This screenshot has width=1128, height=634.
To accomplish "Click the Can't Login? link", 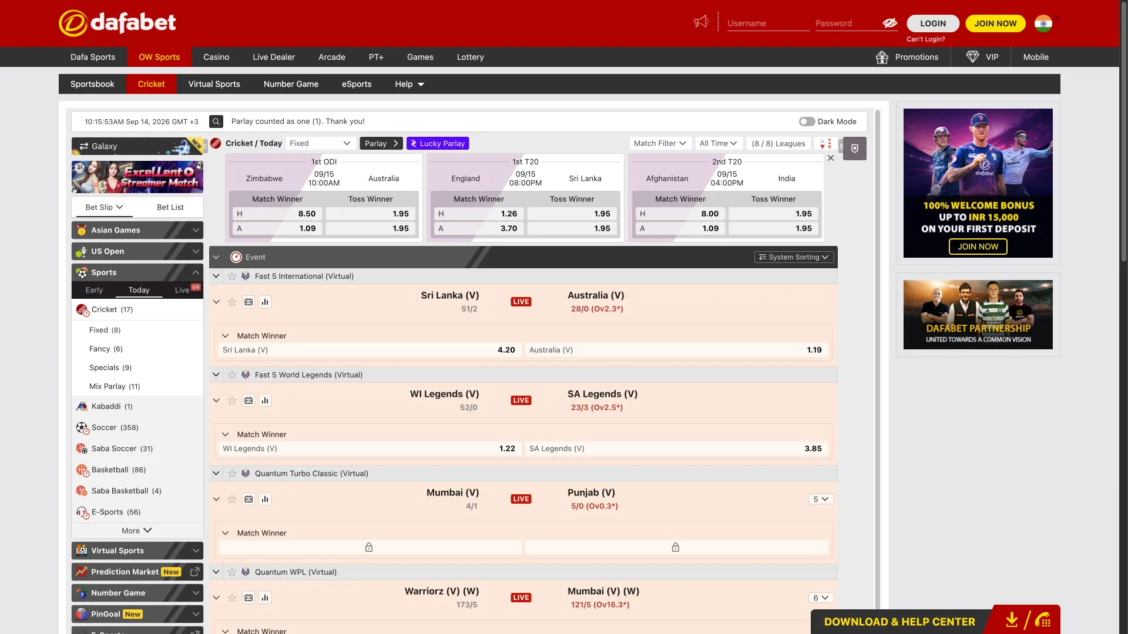I will tap(925, 39).
